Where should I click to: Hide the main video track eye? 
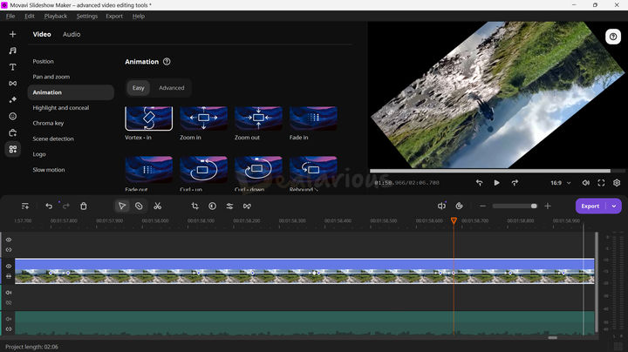tap(9, 266)
